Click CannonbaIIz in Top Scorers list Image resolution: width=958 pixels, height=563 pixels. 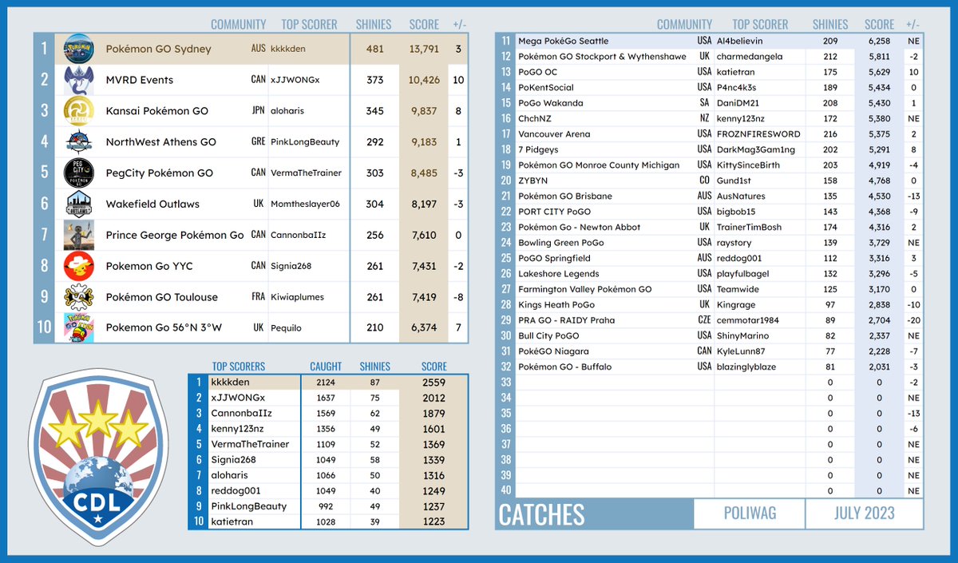[241, 413]
